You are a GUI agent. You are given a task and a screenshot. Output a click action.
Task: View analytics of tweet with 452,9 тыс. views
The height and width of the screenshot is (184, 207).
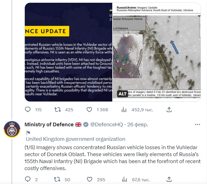(x=124, y=110)
